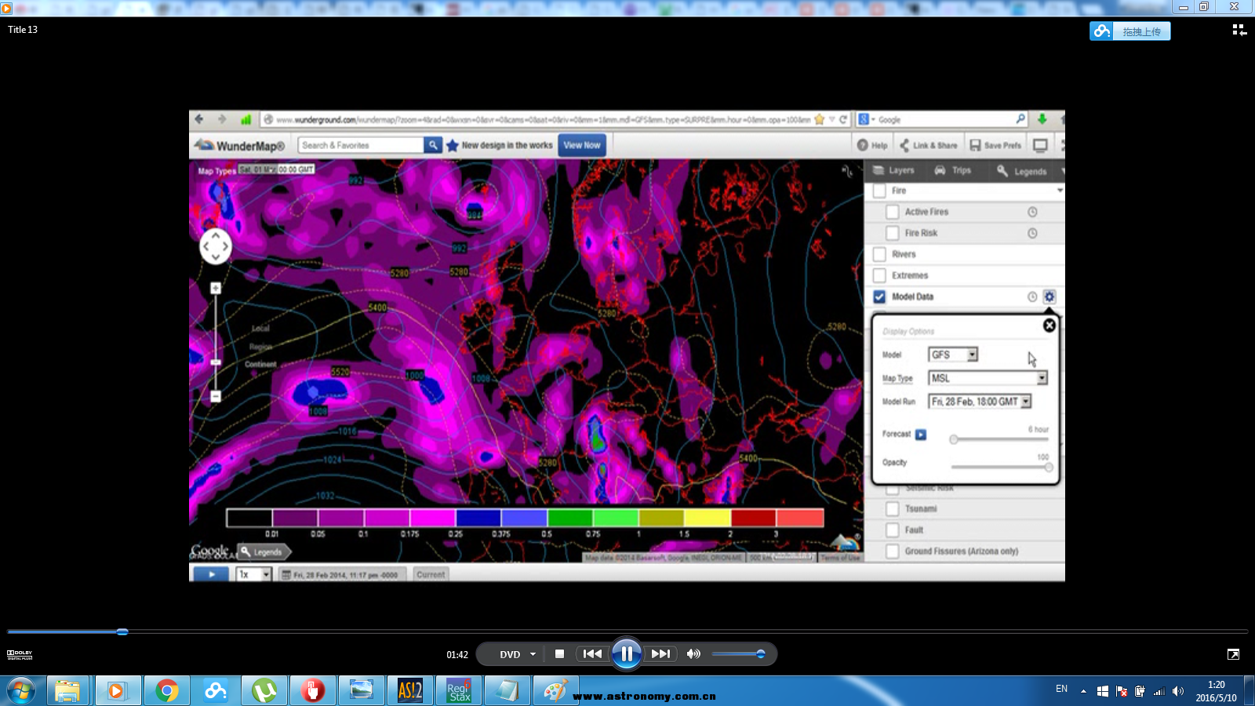Viewport: 1255px width, 706px height.
Task: Click the browser forward arrow
Action: 222,119
